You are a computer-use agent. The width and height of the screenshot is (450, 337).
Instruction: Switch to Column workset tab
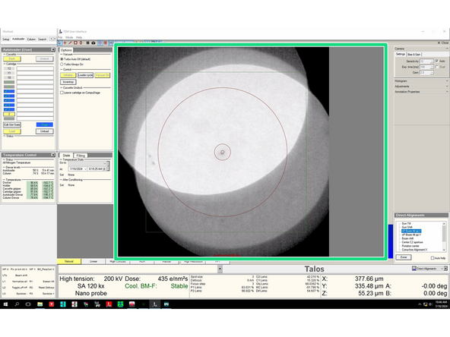(31, 39)
